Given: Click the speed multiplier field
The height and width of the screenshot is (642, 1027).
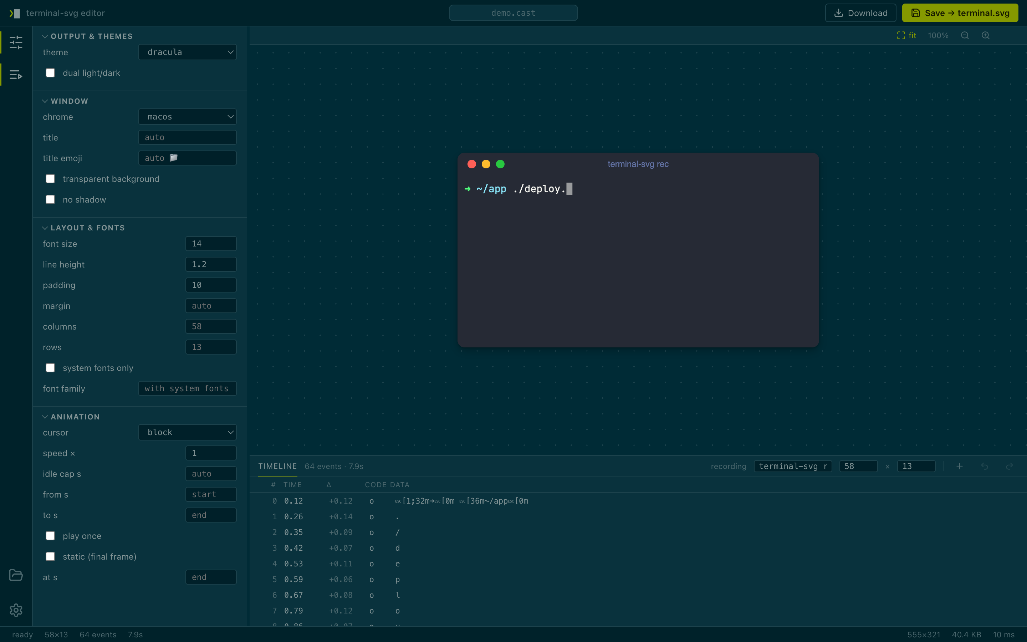Looking at the screenshot, I should 211,453.
